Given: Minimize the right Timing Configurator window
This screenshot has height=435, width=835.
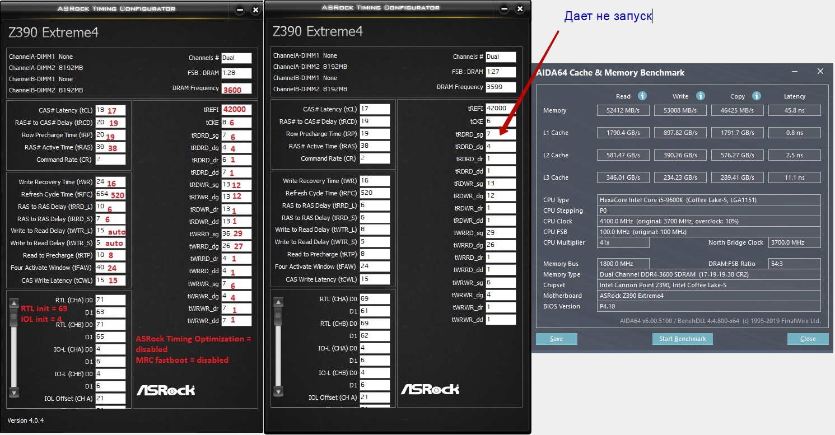Looking at the screenshot, I should point(504,9).
